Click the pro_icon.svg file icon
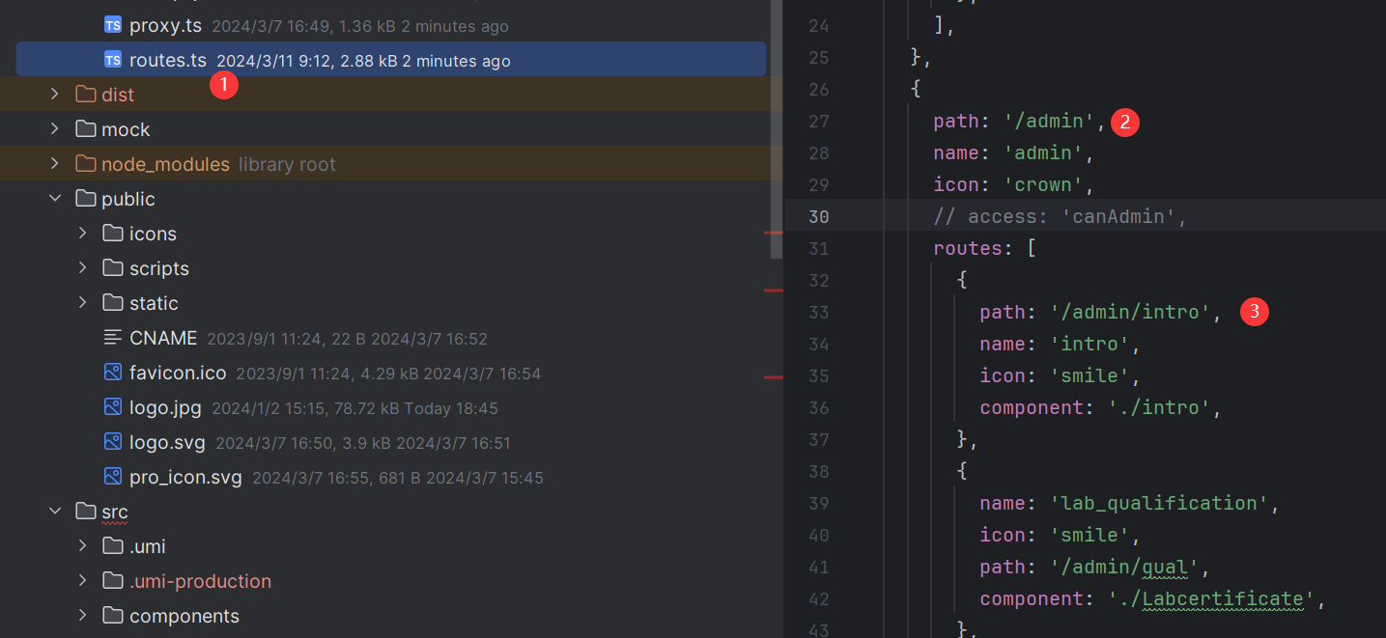The image size is (1386, 638). [113, 477]
